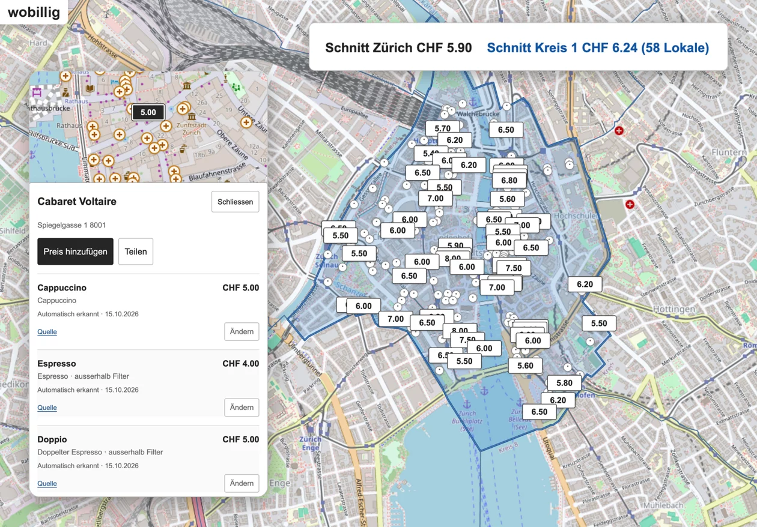Click the address Spiegelgasse 1 8001
The width and height of the screenshot is (757, 527).
(71, 225)
